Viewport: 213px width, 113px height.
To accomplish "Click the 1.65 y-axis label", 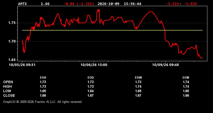I will point(12,60).
